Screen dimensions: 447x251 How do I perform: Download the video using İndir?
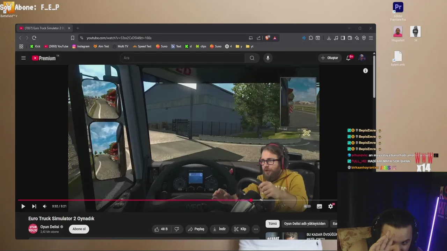[x=219, y=229]
